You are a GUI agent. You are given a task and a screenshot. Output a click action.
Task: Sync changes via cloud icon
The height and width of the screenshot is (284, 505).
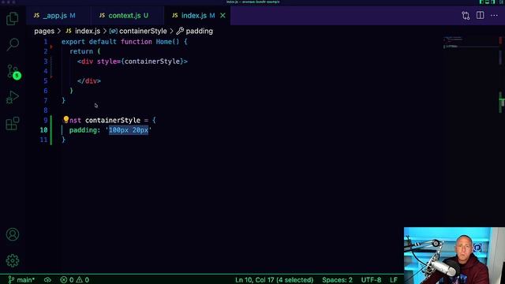click(47, 280)
